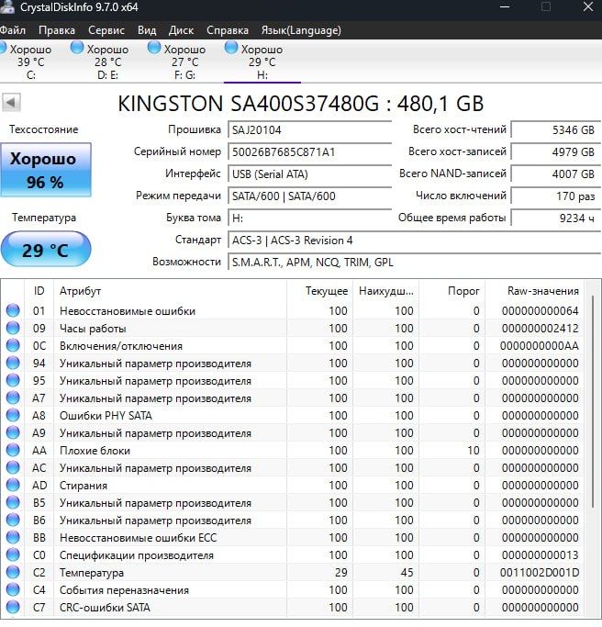Click total host writes value 4979 GB
The height and width of the screenshot is (627, 602).
[x=556, y=152]
